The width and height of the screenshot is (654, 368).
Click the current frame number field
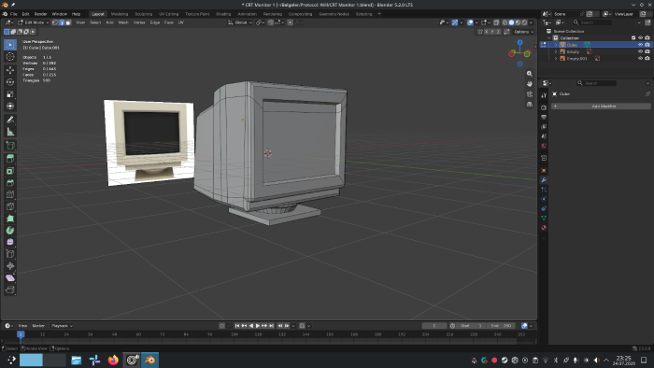click(434, 326)
